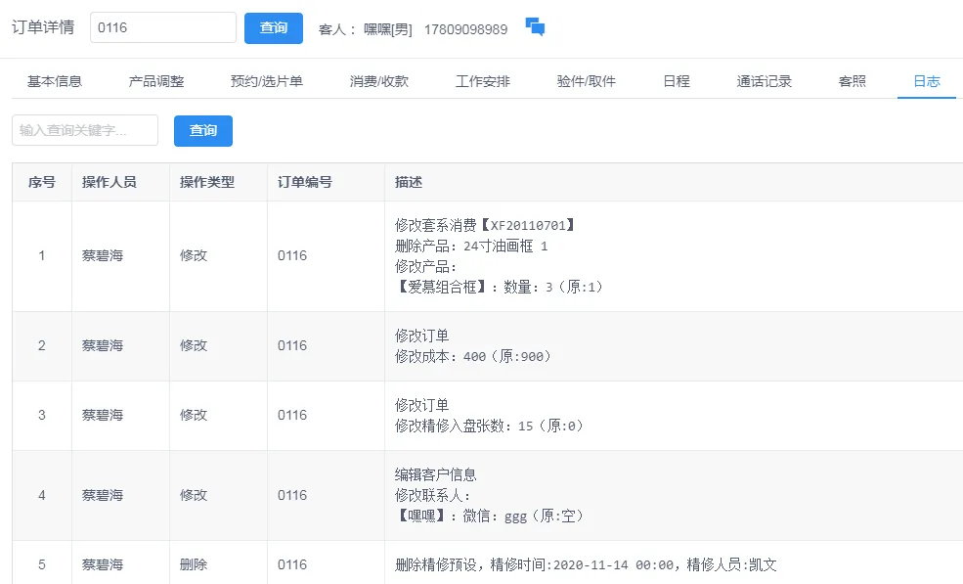This screenshot has width=963, height=584.
Task: Click the 操作类型 column header
Action: [207, 182]
